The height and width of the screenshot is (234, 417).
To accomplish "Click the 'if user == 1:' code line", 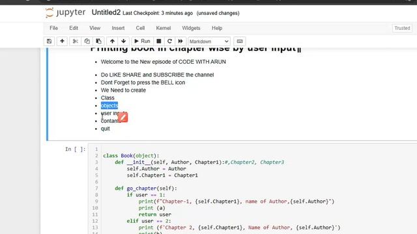I will point(146,195).
